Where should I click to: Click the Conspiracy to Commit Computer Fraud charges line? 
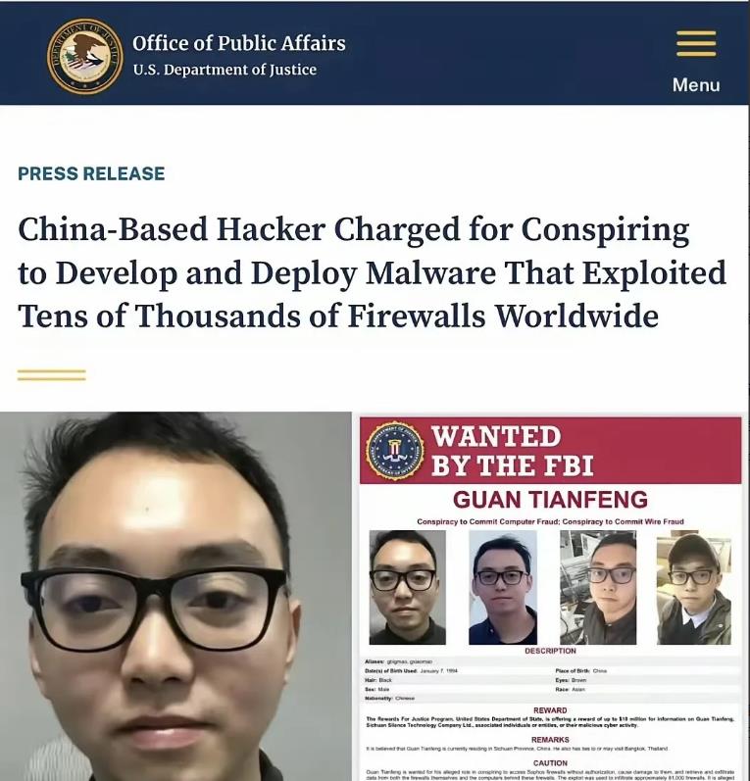click(x=550, y=521)
